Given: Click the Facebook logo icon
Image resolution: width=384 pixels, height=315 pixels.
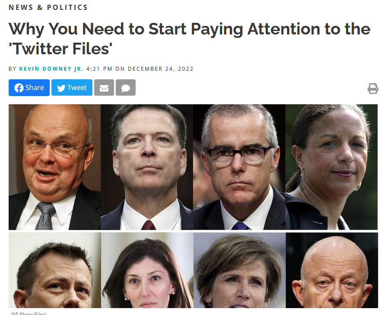Looking at the screenshot, I should click(19, 88).
